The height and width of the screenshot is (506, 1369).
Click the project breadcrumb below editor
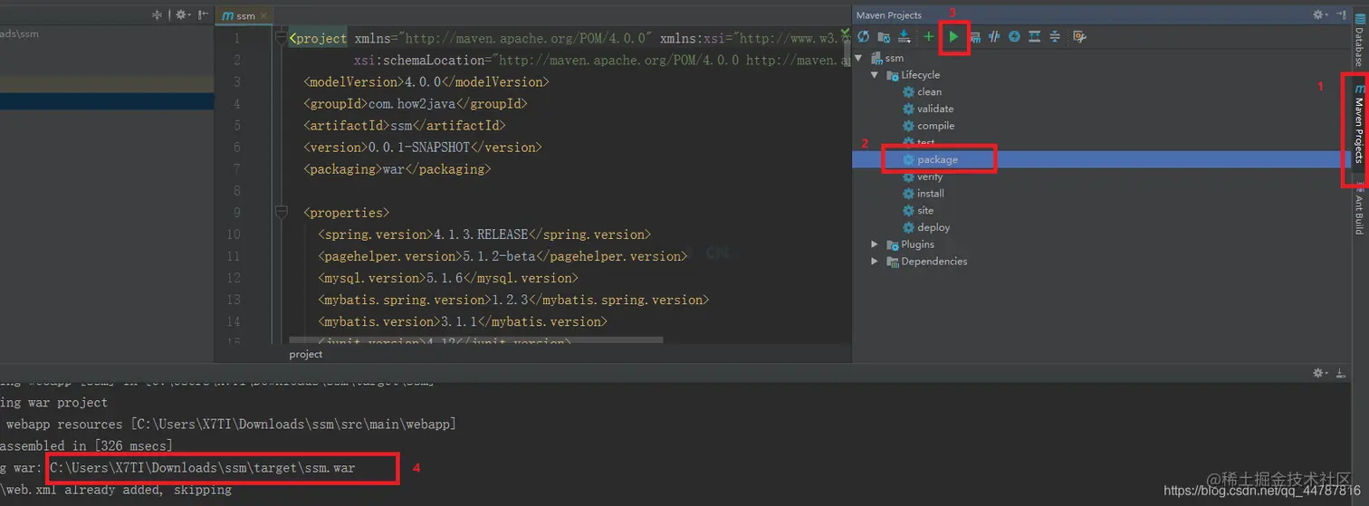(306, 354)
